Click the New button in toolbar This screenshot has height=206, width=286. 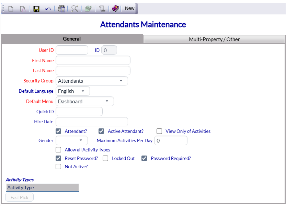click(x=129, y=9)
